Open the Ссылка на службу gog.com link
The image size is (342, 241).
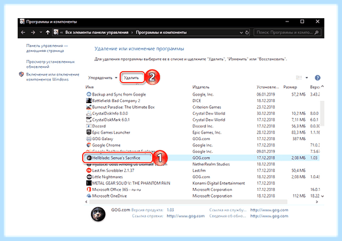[x=269, y=210]
